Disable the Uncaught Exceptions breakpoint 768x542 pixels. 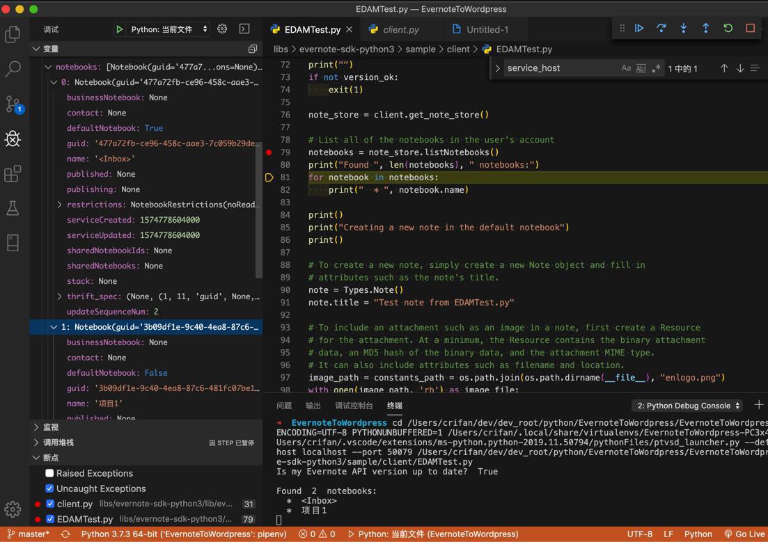(x=49, y=488)
